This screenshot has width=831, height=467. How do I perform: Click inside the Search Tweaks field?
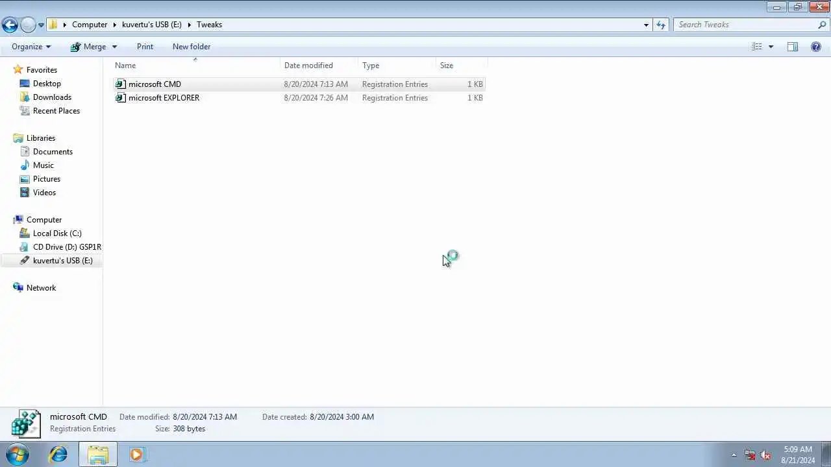click(745, 25)
